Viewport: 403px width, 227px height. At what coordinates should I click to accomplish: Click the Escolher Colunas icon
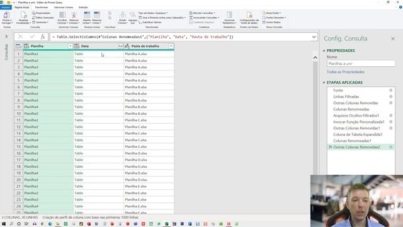tap(62, 15)
